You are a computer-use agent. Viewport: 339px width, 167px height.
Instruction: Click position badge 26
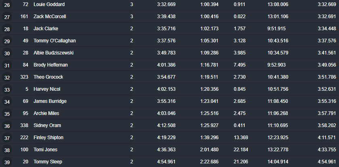7,4
